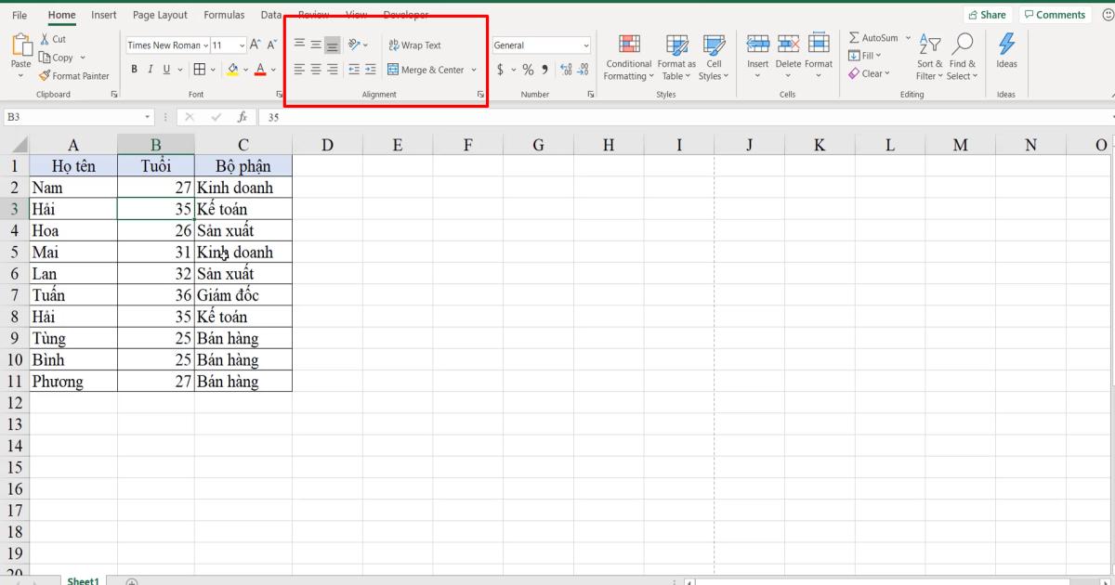Click the Comma Style icon

click(544, 68)
